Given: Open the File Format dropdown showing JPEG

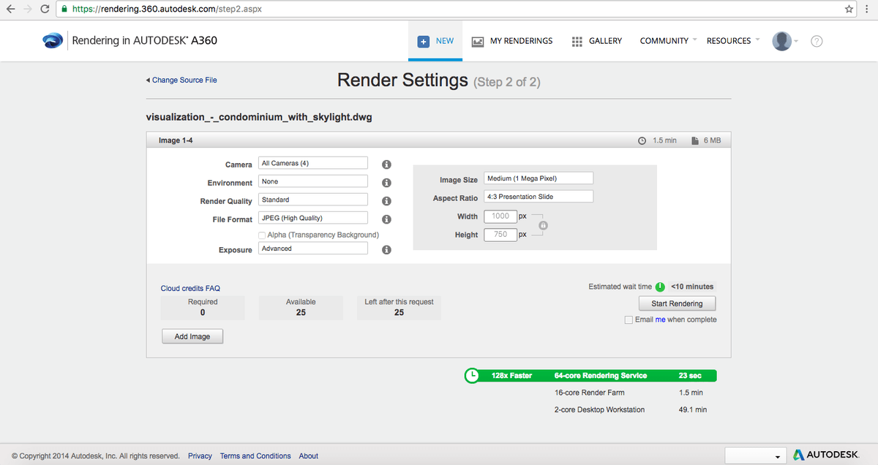Looking at the screenshot, I should 314,218.
